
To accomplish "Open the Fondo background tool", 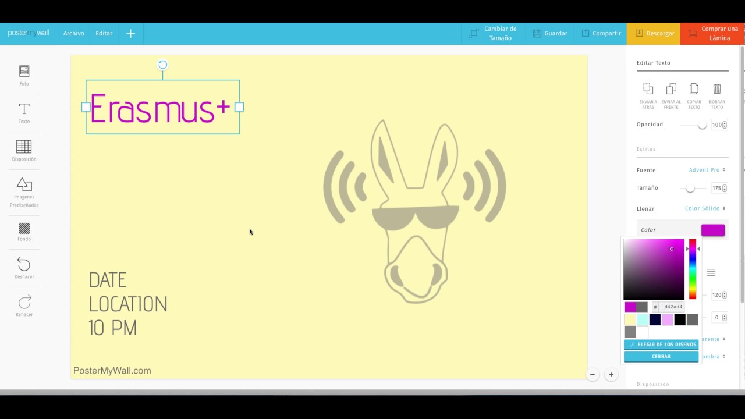I will (24, 232).
